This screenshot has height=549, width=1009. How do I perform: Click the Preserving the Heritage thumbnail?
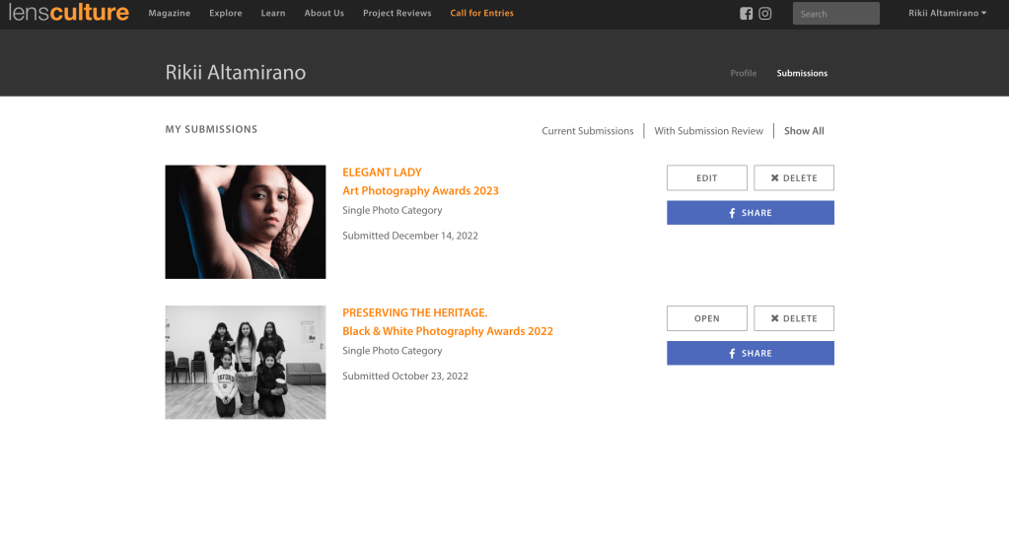(x=245, y=362)
